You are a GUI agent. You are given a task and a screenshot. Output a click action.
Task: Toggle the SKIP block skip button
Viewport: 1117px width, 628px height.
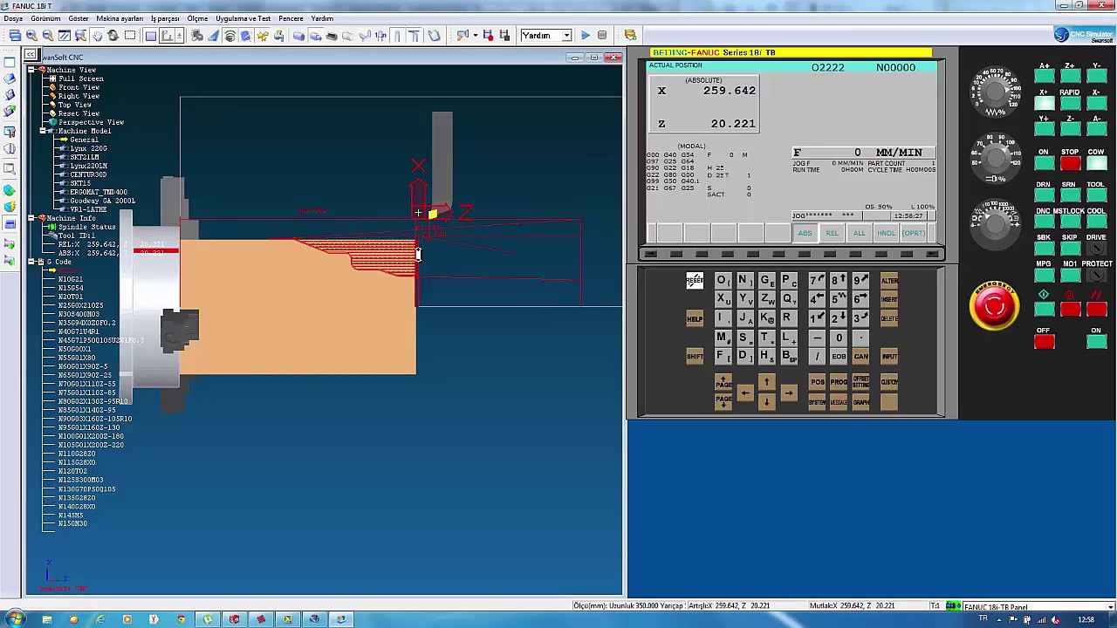click(1070, 249)
